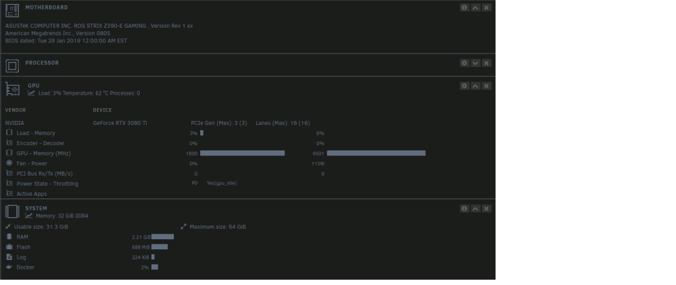Click the GPU card icon
Screen dimensions: 676x285
[12, 89]
